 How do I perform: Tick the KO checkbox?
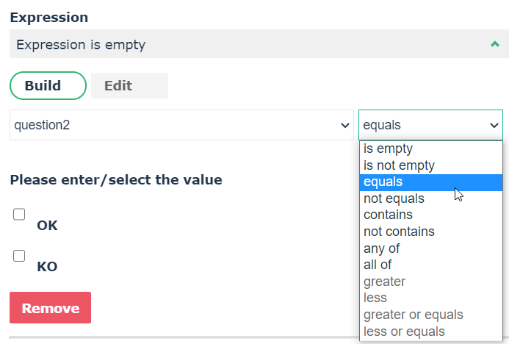19,256
